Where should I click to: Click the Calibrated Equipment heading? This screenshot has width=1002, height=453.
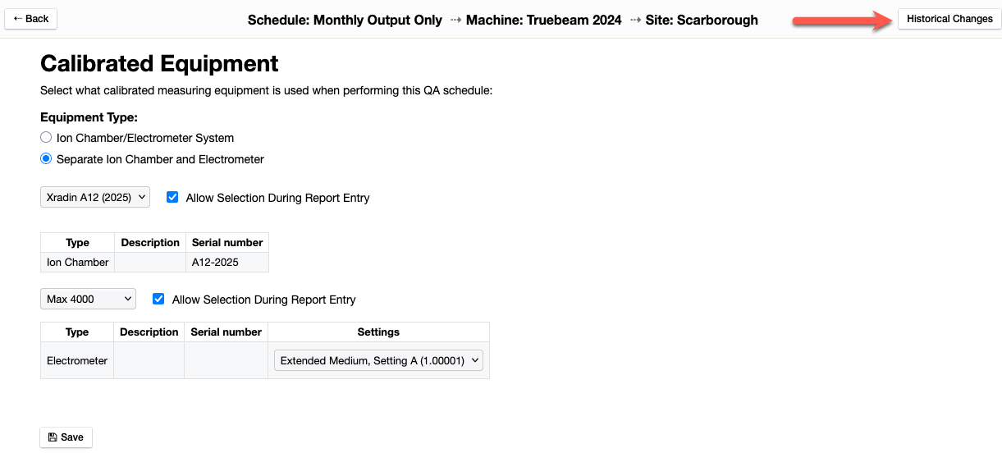(159, 63)
